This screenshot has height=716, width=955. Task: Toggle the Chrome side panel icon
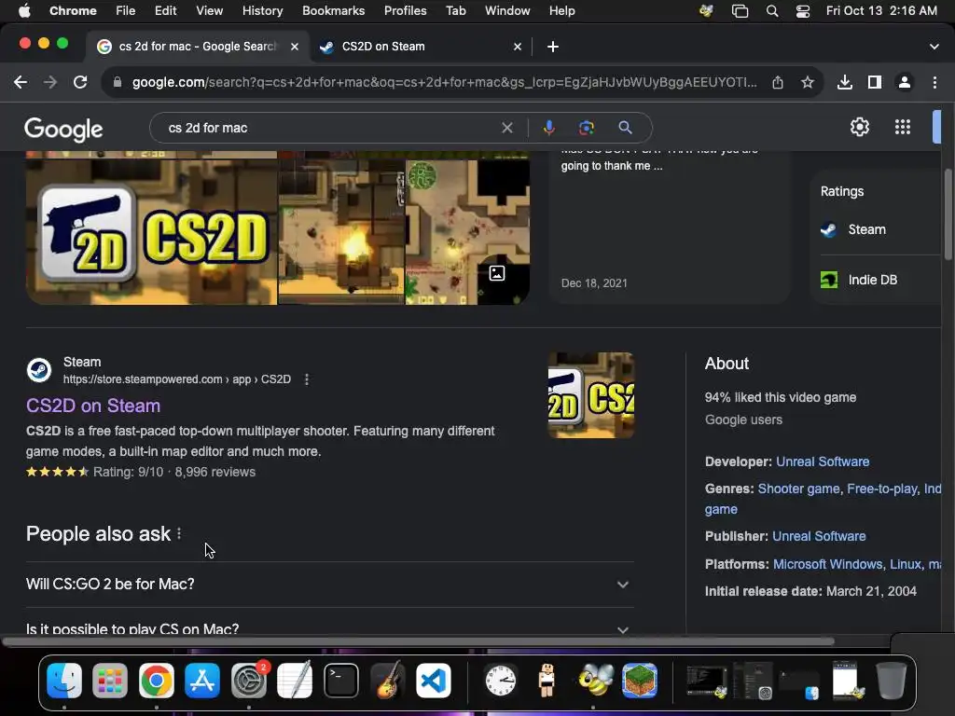click(875, 82)
